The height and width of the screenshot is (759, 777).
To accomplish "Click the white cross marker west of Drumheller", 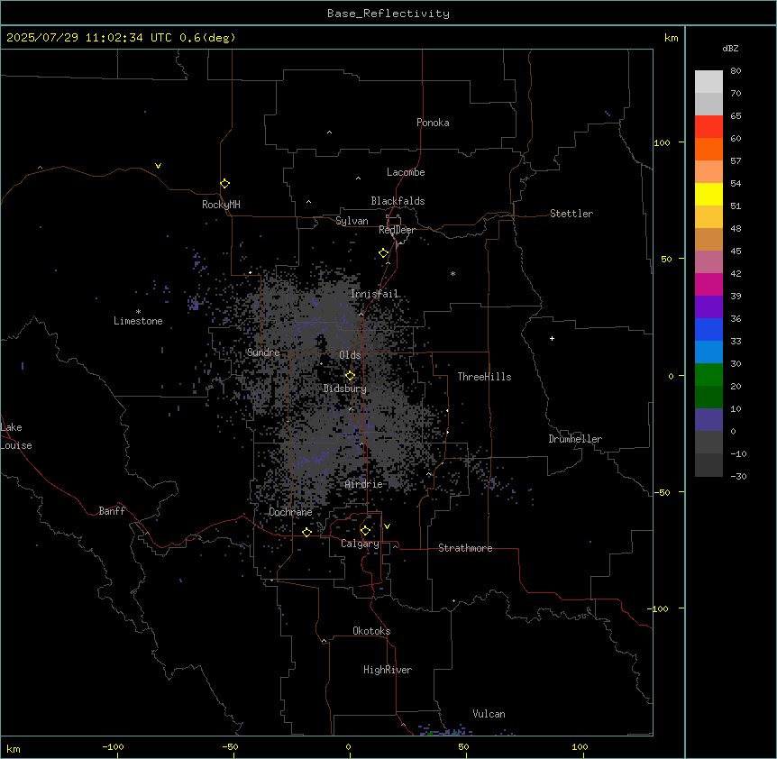I will click(552, 338).
